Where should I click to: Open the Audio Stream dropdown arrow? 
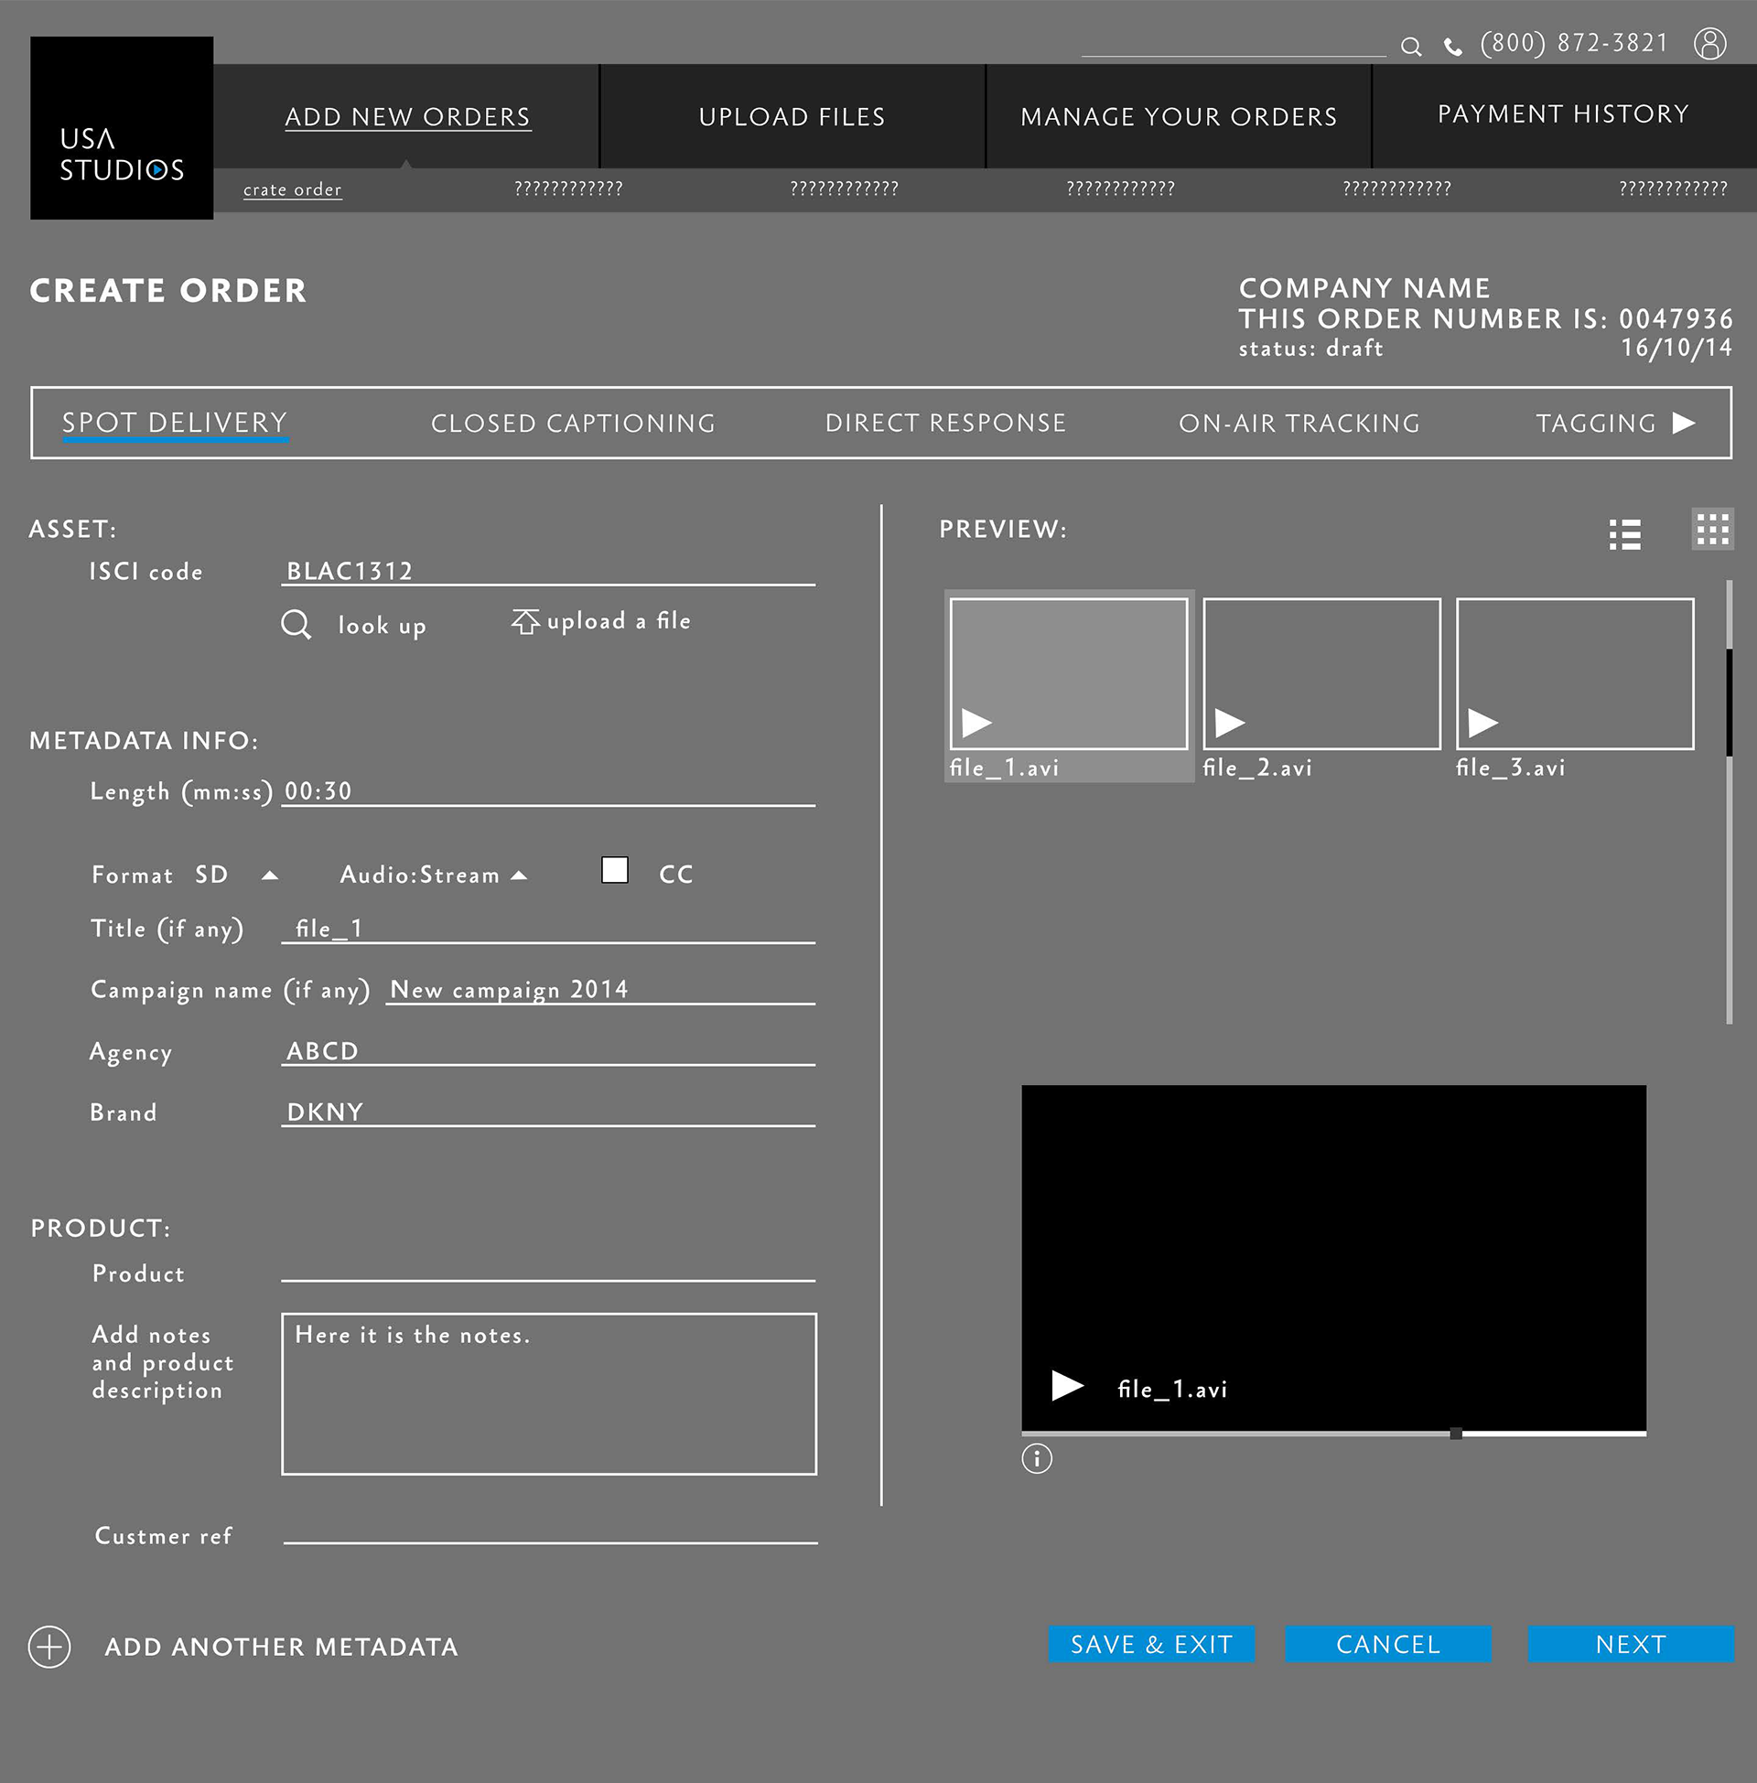[x=520, y=875]
